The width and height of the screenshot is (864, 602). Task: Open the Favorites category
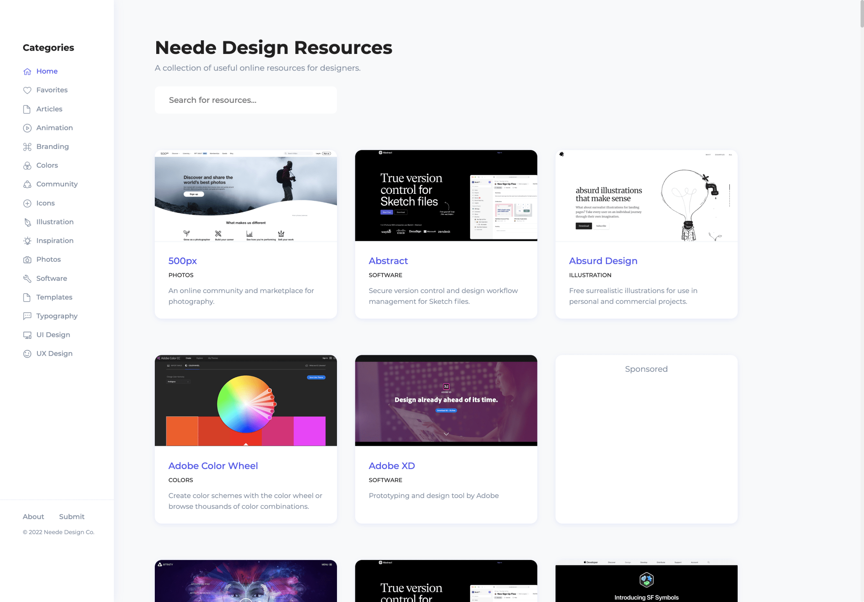[x=52, y=90]
